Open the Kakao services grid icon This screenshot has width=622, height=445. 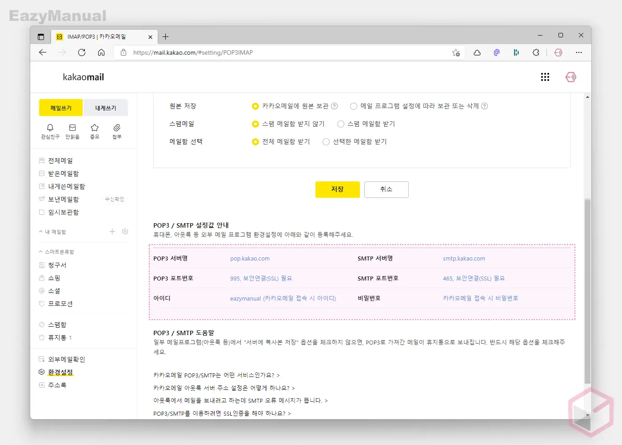(x=545, y=77)
